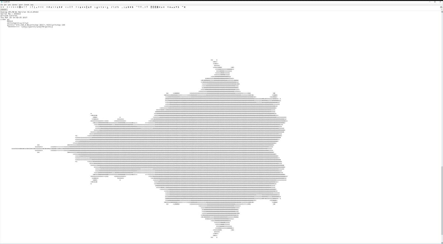Open the Help menu
Image resolution: width=443 pixels, height=244 pixels.
coord(32,4)
